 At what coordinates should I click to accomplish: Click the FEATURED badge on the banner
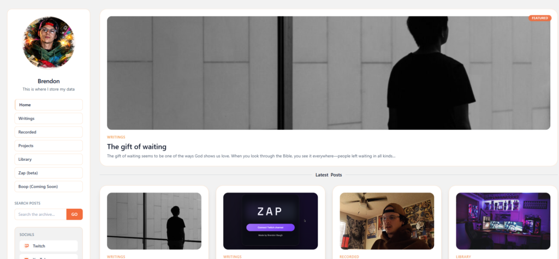tap(540, 18)
